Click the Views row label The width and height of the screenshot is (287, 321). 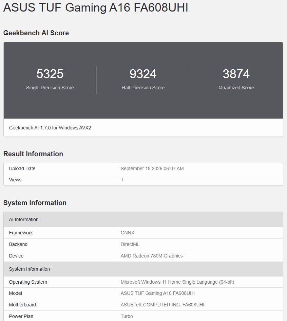click(15, 180)
